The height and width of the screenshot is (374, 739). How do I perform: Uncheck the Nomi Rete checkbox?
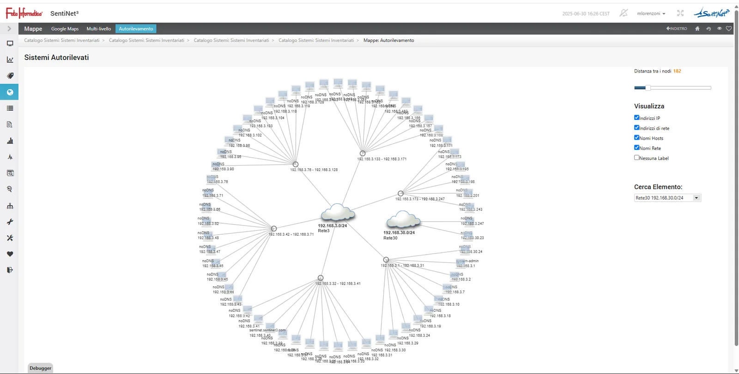(x=636, y=148)
